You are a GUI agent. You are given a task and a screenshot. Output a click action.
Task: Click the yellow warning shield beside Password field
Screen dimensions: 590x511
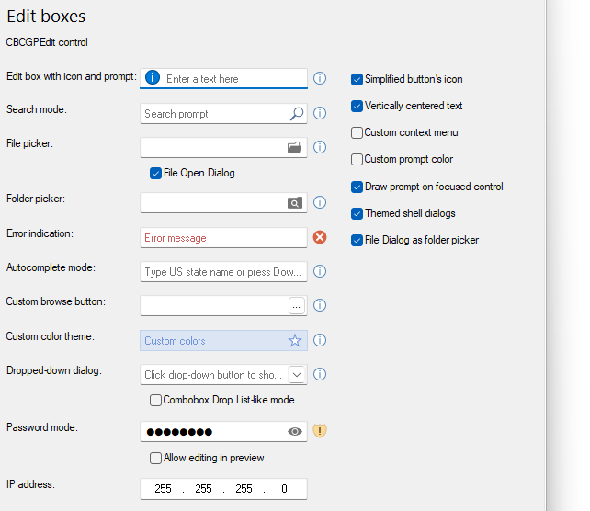click(x=320, y=430)
